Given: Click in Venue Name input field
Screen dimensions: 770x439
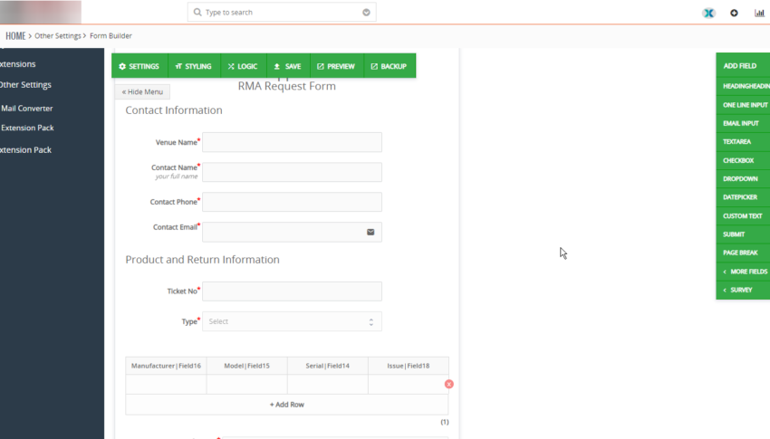Looking at the screenshot, I should tap(293, 142).
